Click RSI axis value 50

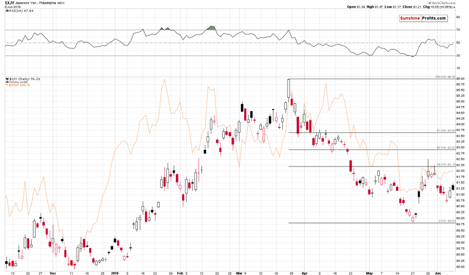(x=458, y=43)
